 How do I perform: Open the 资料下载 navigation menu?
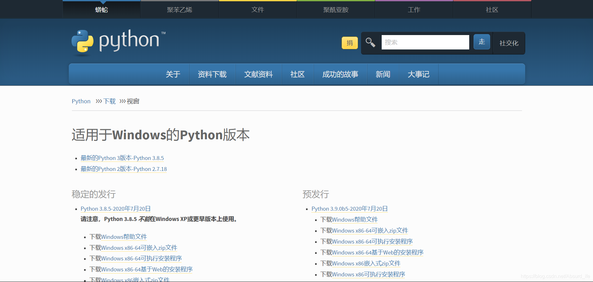pos(212,74)
